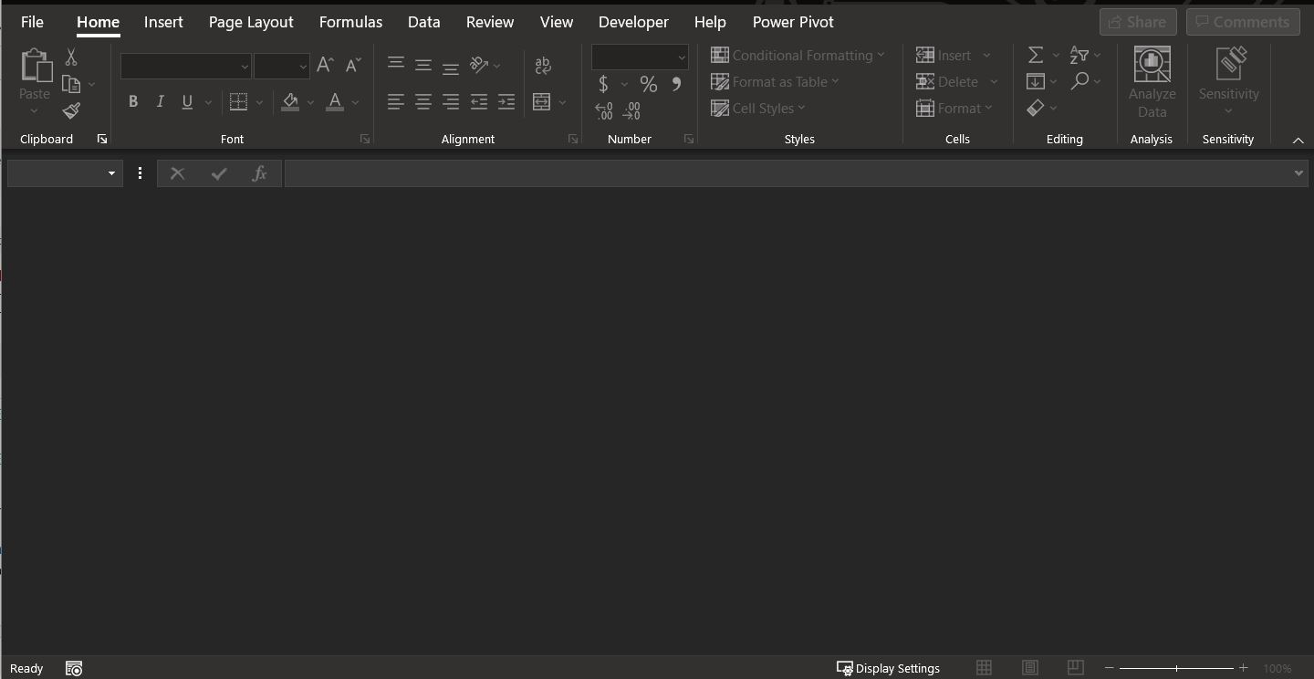The width and height of the screenshot is (1314, 679).
Task: Collapse the ribbon
Action: click(1298, 140)
